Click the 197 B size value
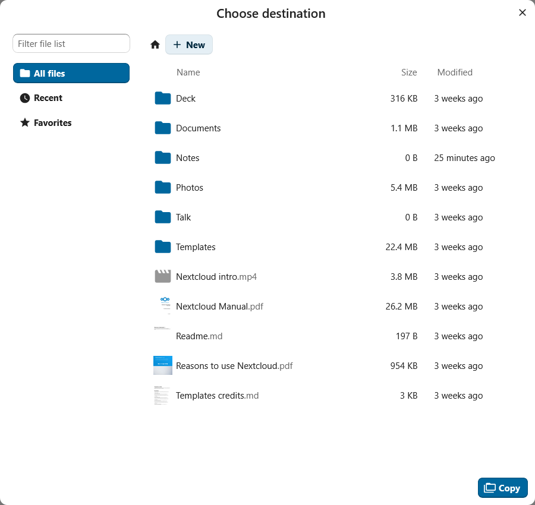This screenshot has width=535, height=505. click(x=407, y=336)
